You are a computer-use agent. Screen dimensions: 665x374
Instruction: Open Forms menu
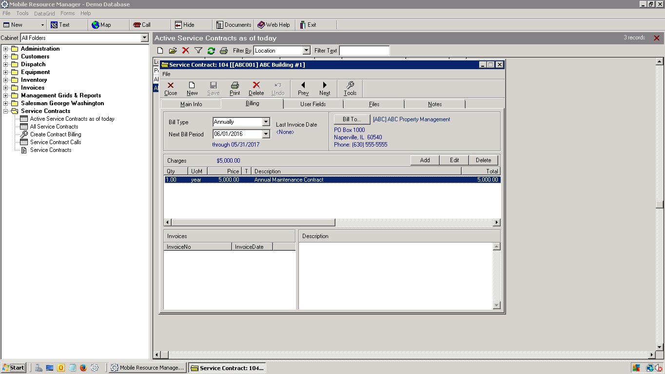pos(68,13)
